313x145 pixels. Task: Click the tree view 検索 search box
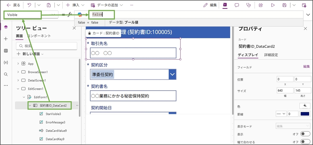(47, 46)
